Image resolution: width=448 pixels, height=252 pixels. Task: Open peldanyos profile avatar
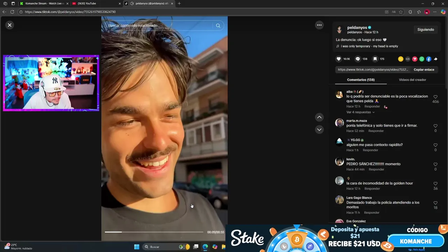(x=339, y=30)
